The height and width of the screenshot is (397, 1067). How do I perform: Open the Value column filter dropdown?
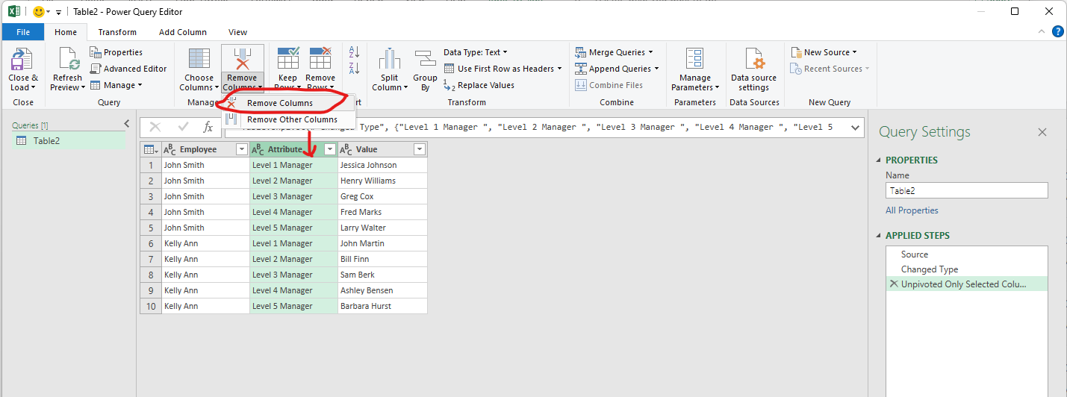coord(419,149)
